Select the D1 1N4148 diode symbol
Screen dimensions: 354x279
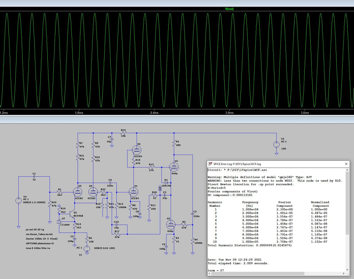coord(166,182)
